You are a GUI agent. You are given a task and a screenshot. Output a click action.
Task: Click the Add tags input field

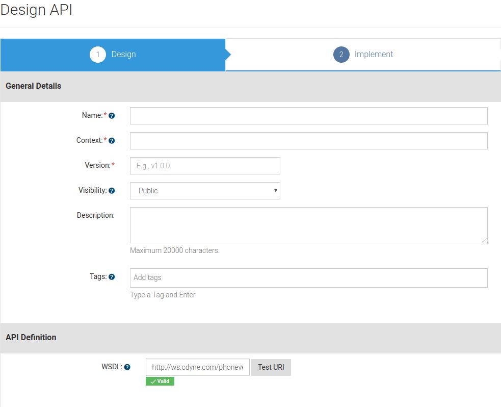[x=308, y=277]
